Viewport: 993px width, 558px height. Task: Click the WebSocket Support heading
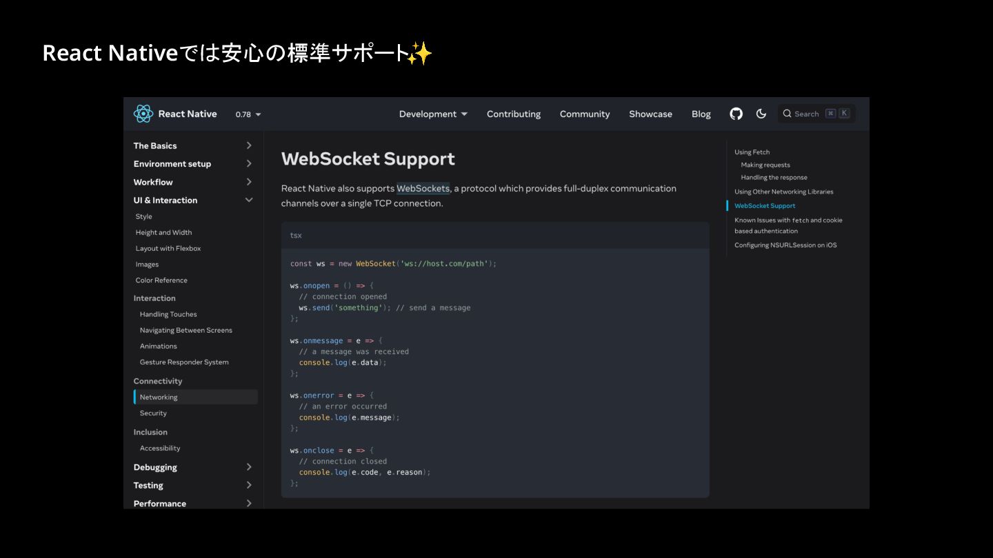point(368,159)
